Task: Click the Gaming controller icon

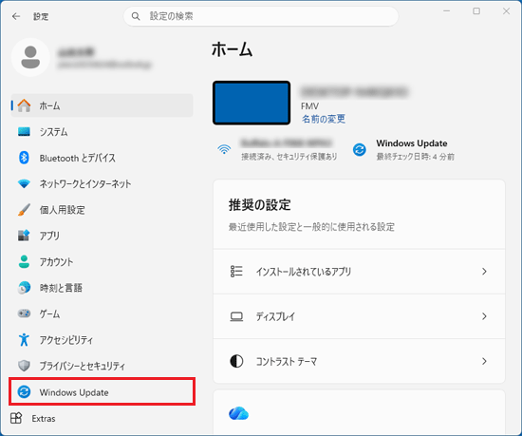Action: pos(24,313)
